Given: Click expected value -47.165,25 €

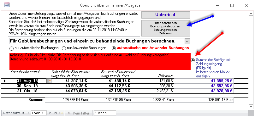Looking at the screenshot, I should click(x=119, y=91).
